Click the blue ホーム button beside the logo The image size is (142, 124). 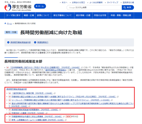click(x=40, y=6)
